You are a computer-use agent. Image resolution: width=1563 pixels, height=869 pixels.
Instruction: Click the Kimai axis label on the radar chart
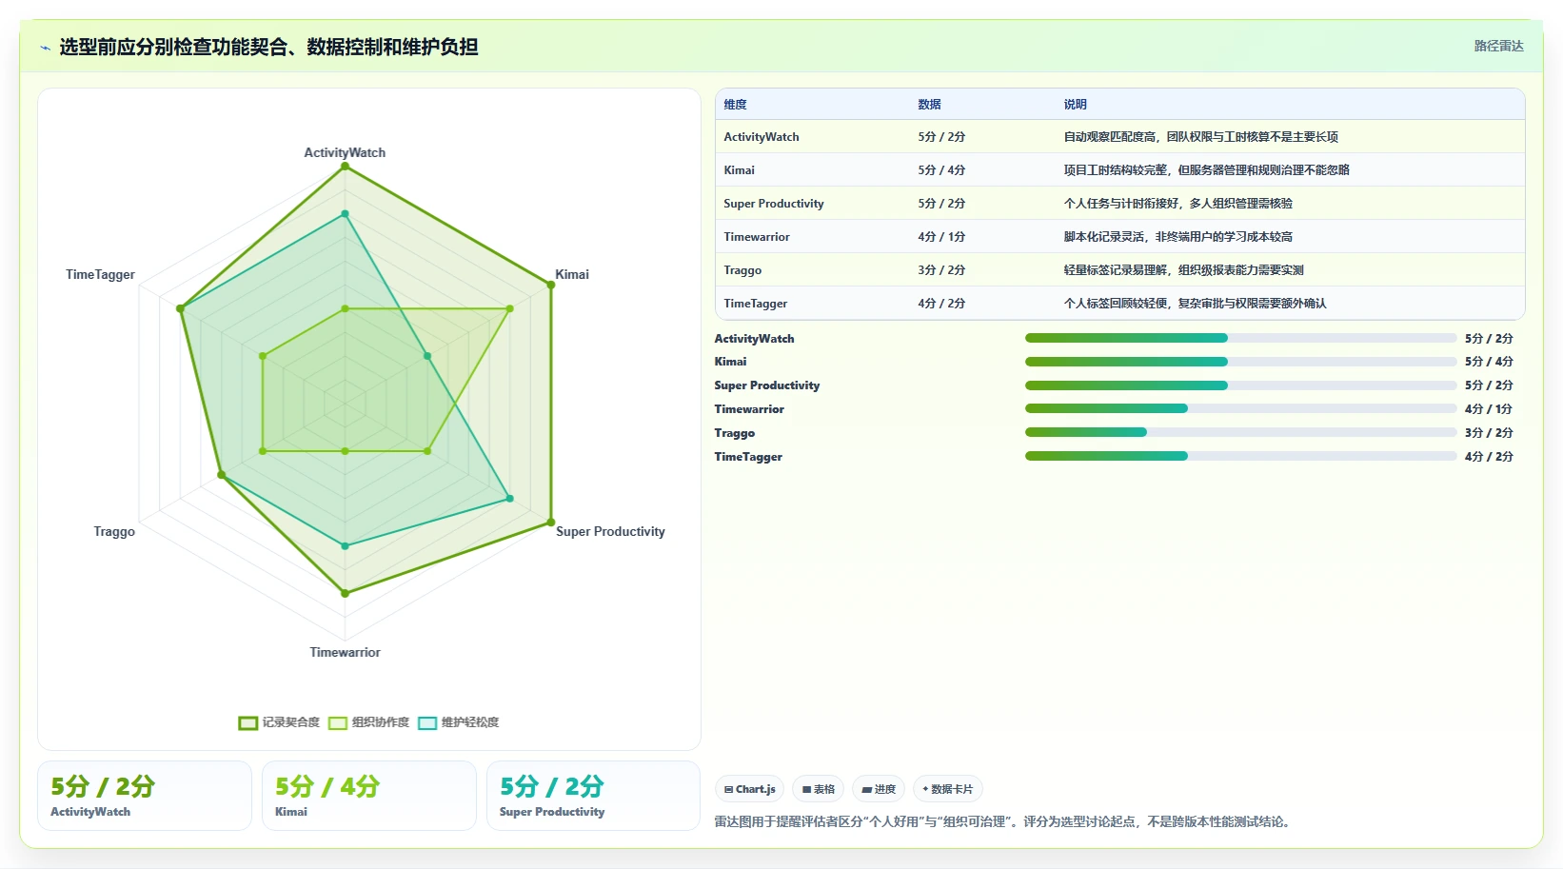[572, 274]
